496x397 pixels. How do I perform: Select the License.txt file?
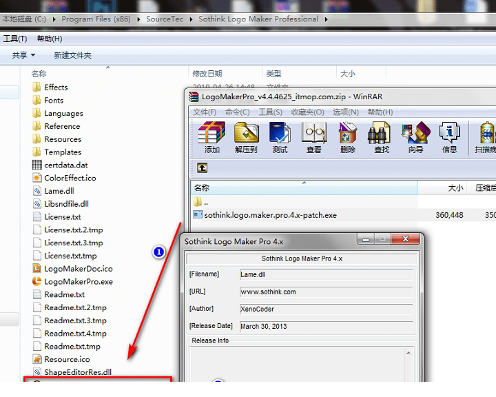(56, 217)
